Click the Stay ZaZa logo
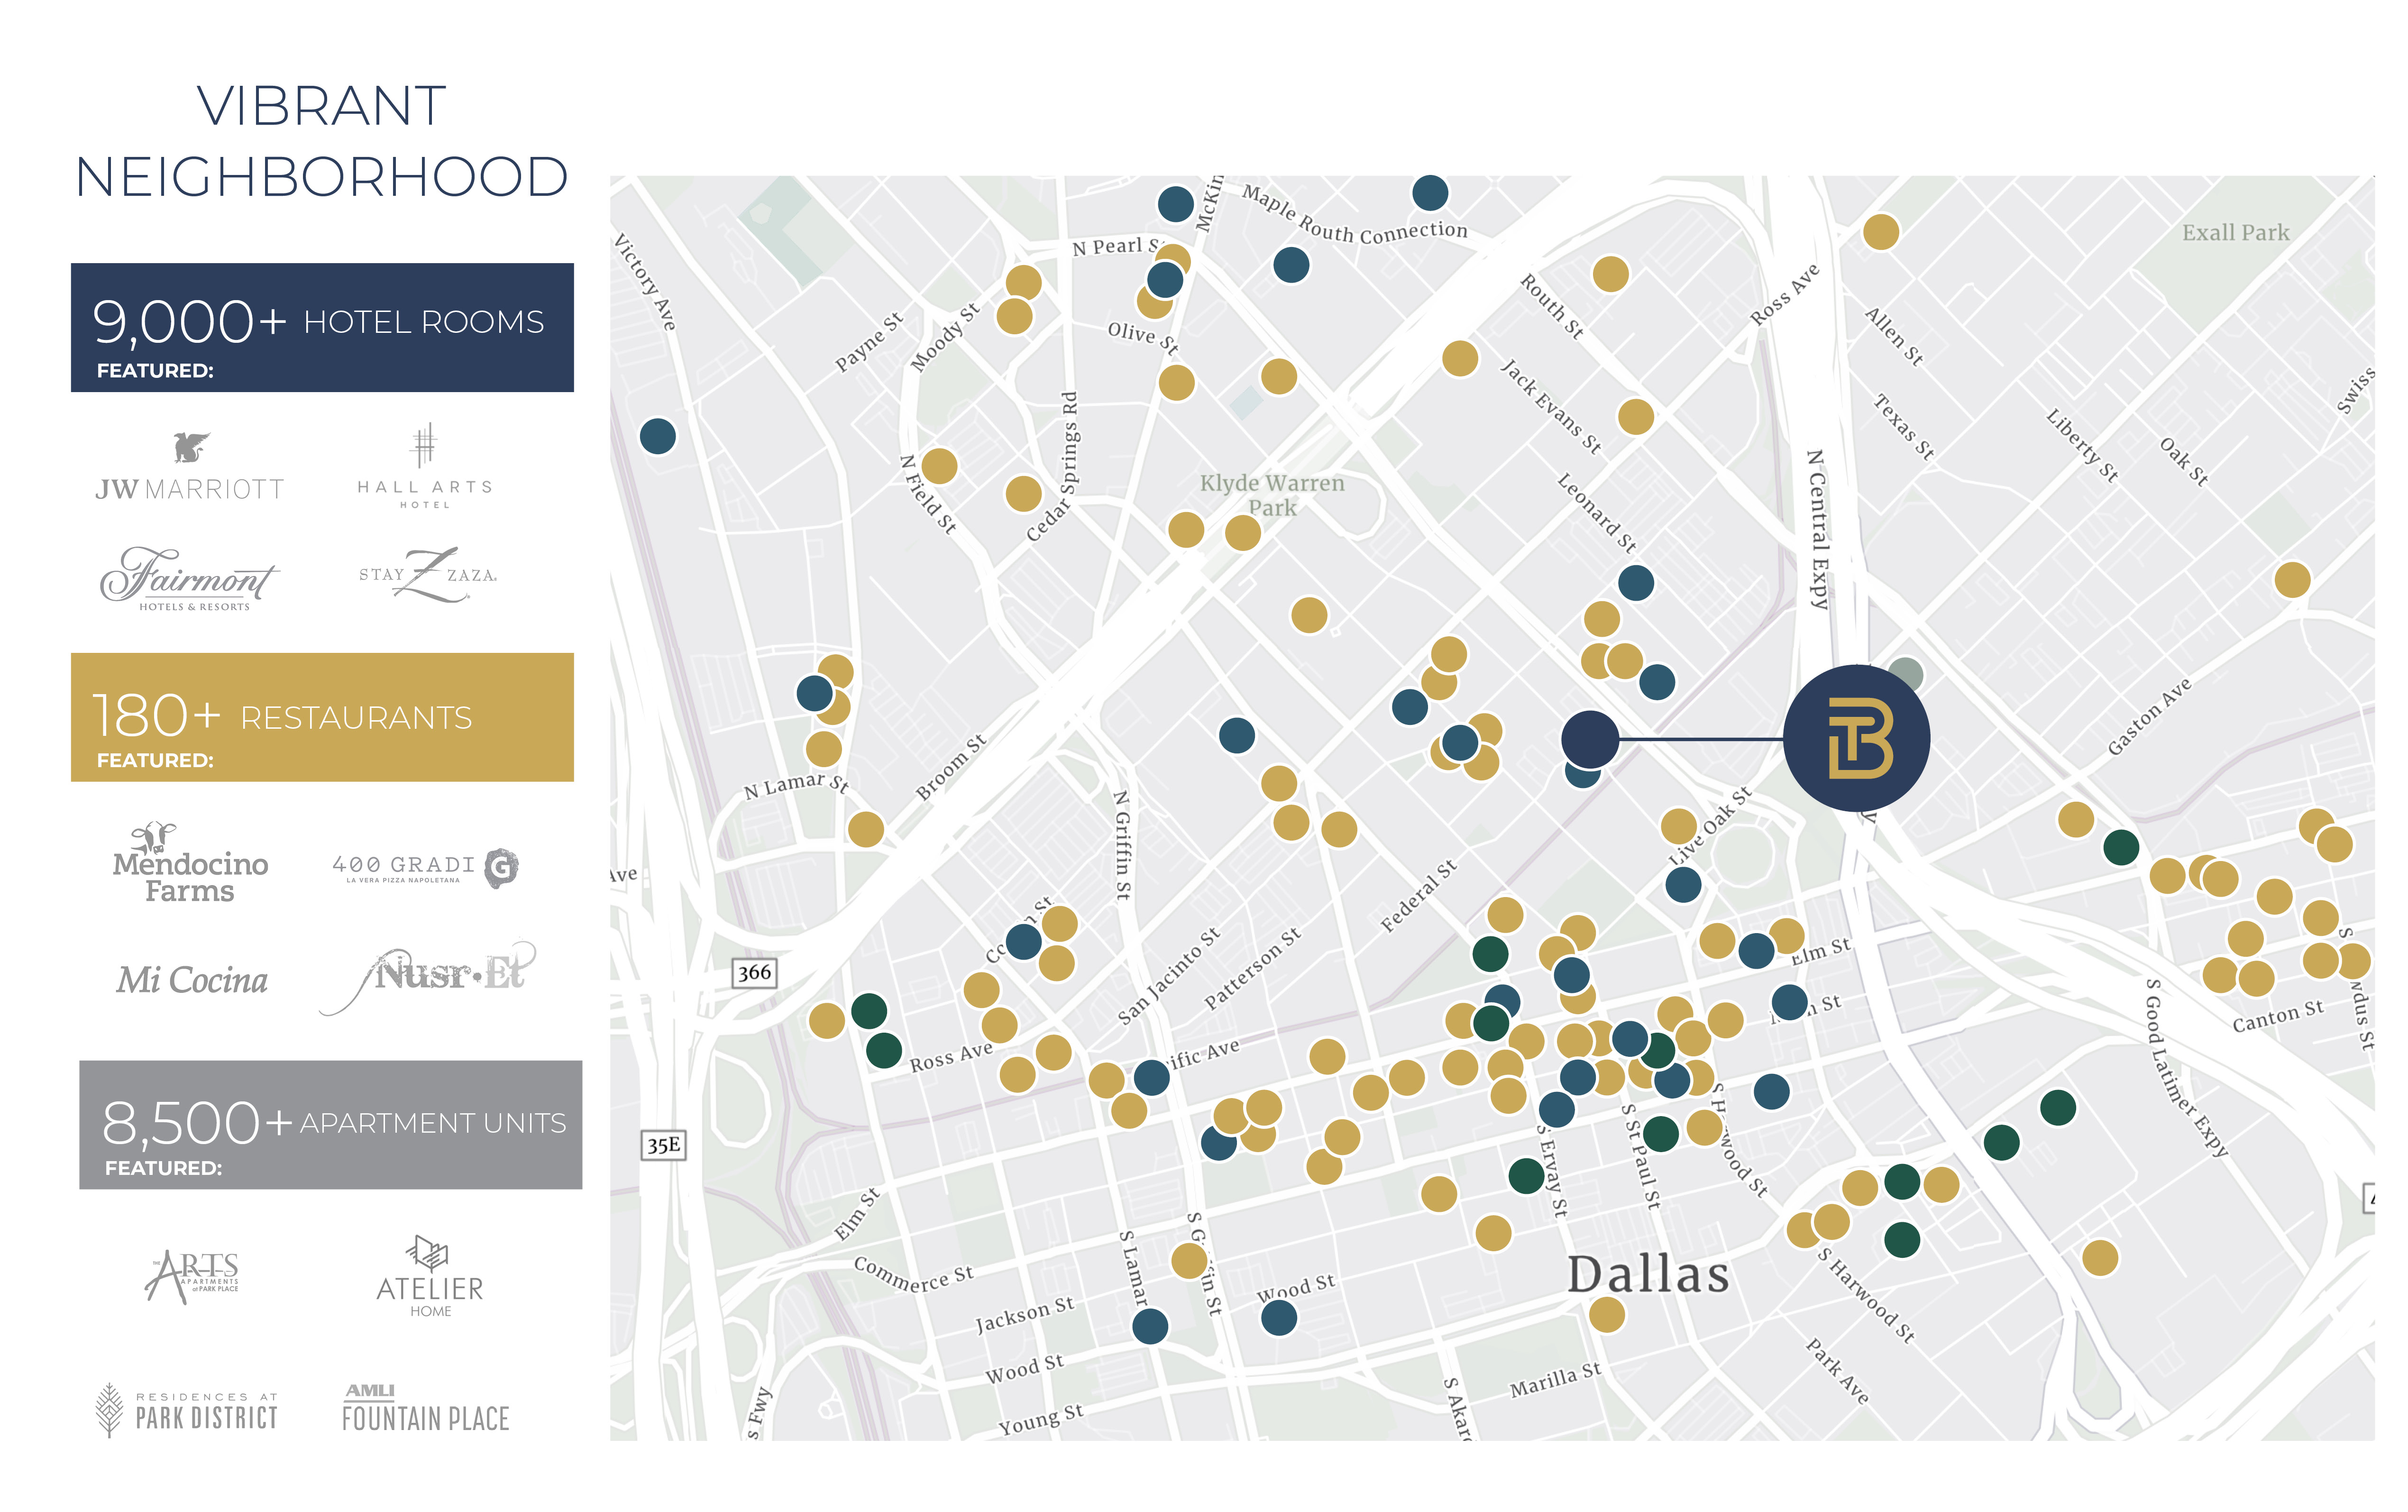 429,575
